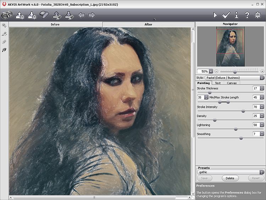Click the Undo left arrow

pyautogui.click(x=81, y=15)
